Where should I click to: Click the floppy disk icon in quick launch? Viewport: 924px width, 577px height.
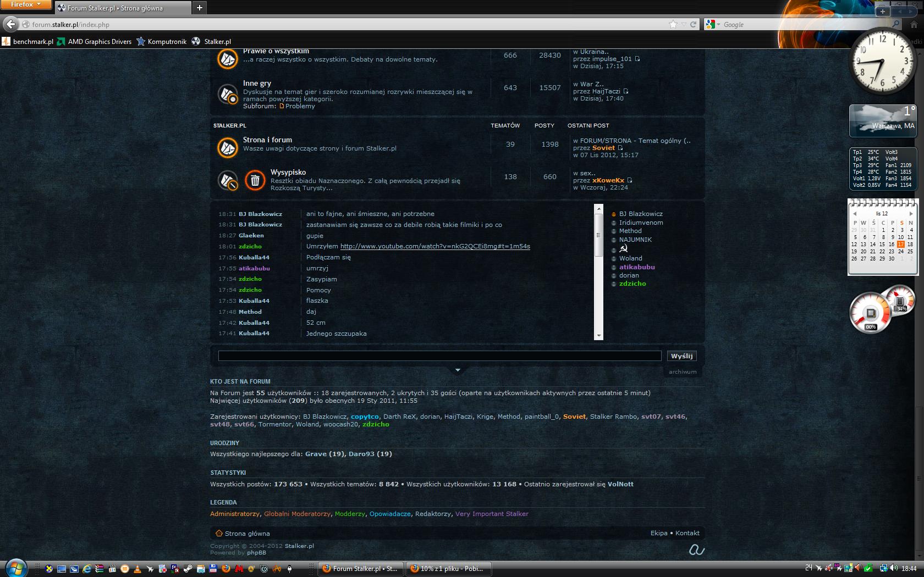[x=213, y=569]
